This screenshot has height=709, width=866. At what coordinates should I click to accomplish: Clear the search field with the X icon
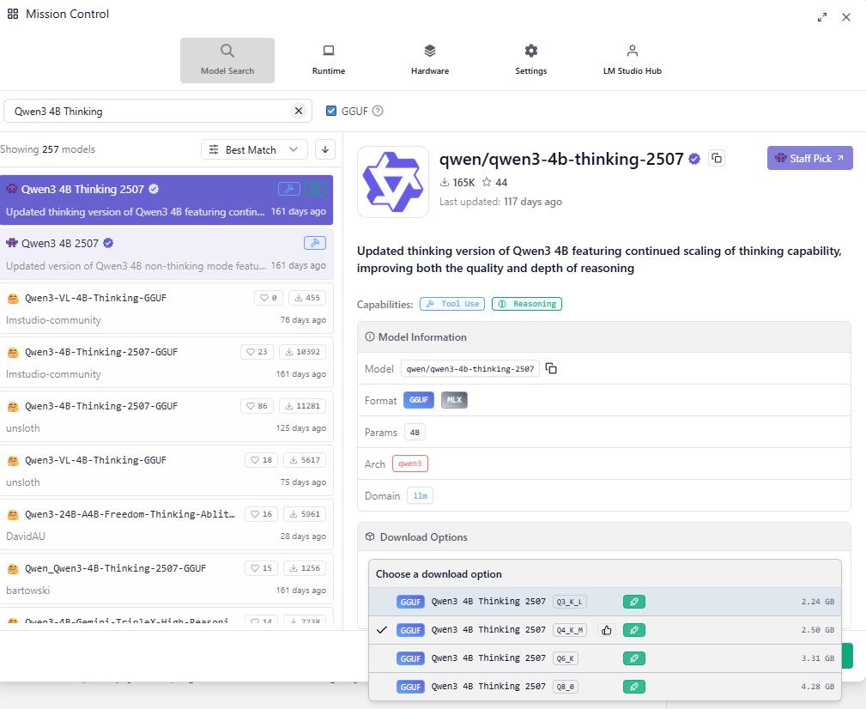pos(299,111)
